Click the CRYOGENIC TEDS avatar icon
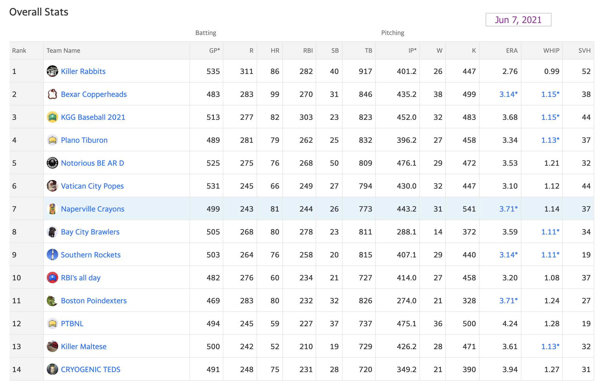 tap(52, 369)
